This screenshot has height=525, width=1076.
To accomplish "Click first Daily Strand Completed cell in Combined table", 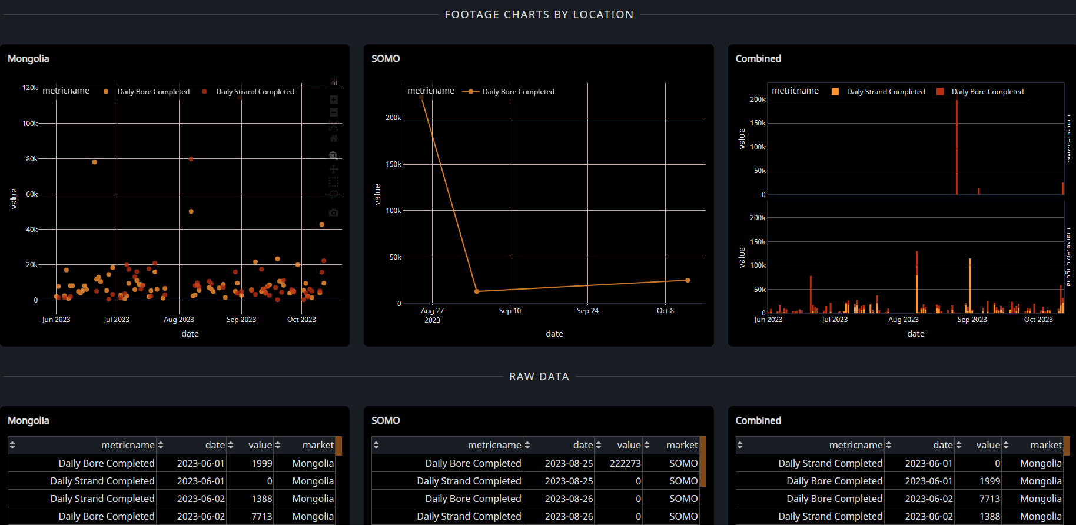I will (810, 463).
